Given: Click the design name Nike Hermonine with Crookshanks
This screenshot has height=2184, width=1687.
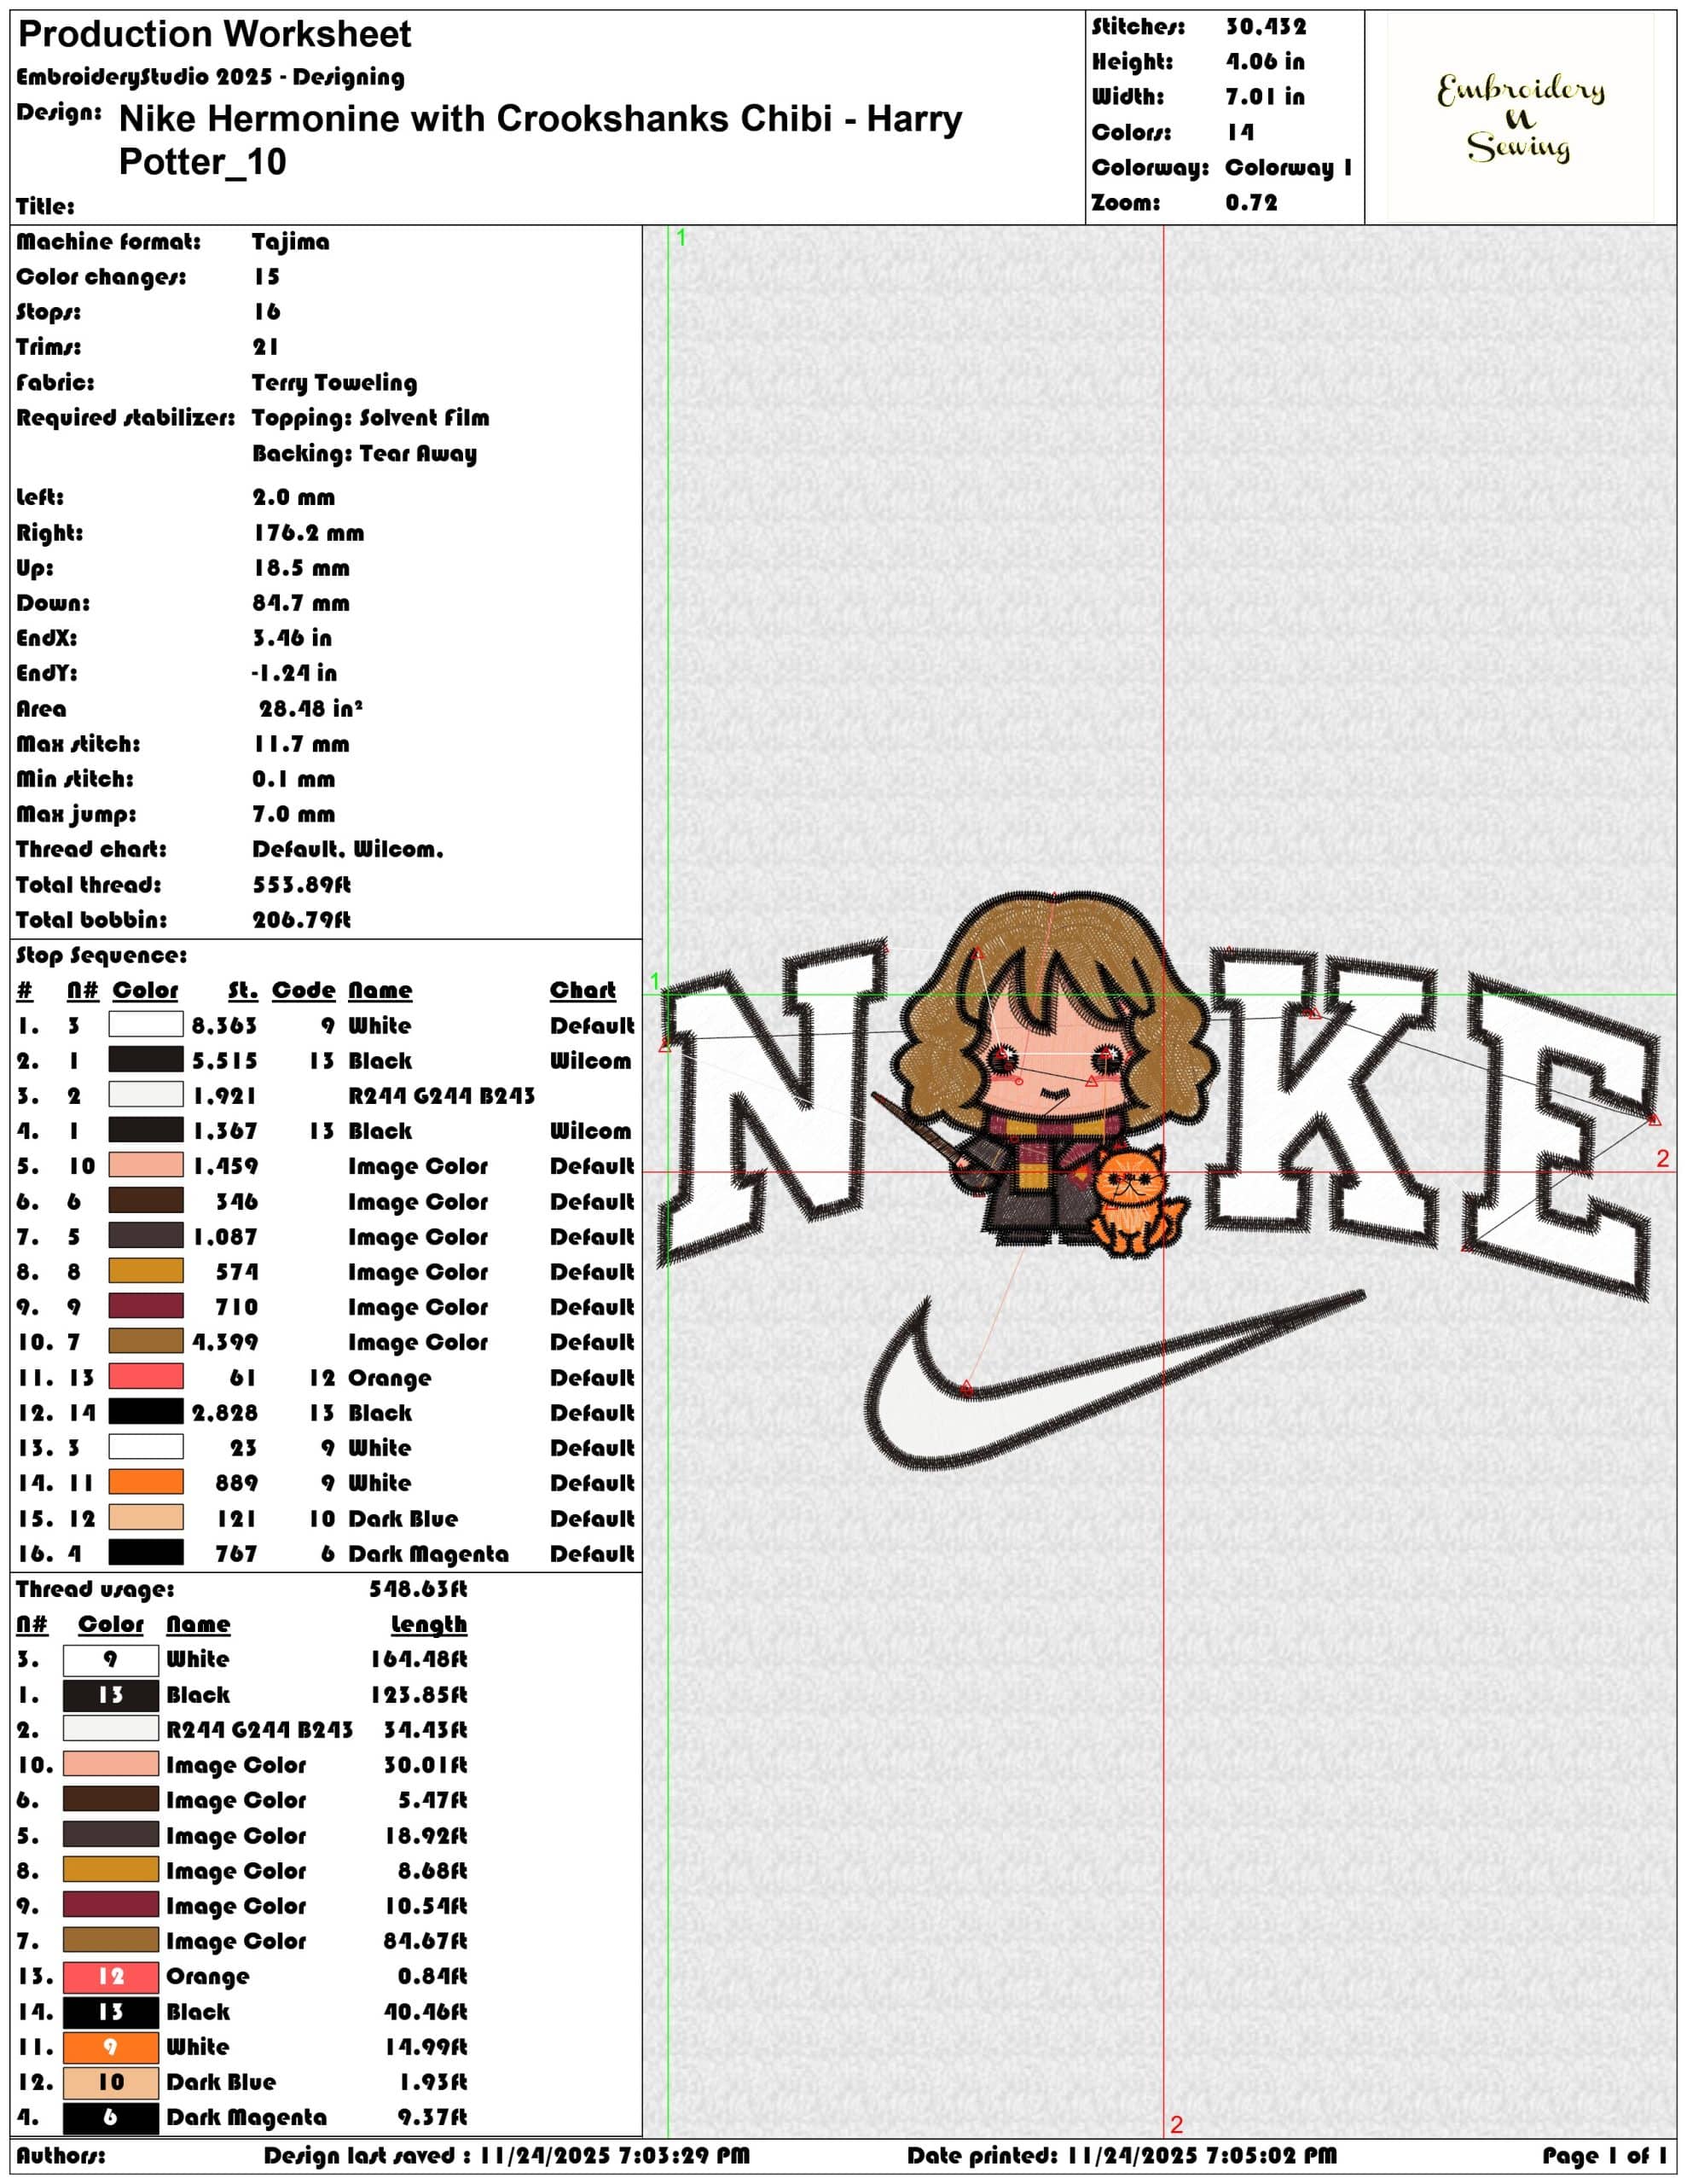Looking at the screenshot, I should pos(540,140).
